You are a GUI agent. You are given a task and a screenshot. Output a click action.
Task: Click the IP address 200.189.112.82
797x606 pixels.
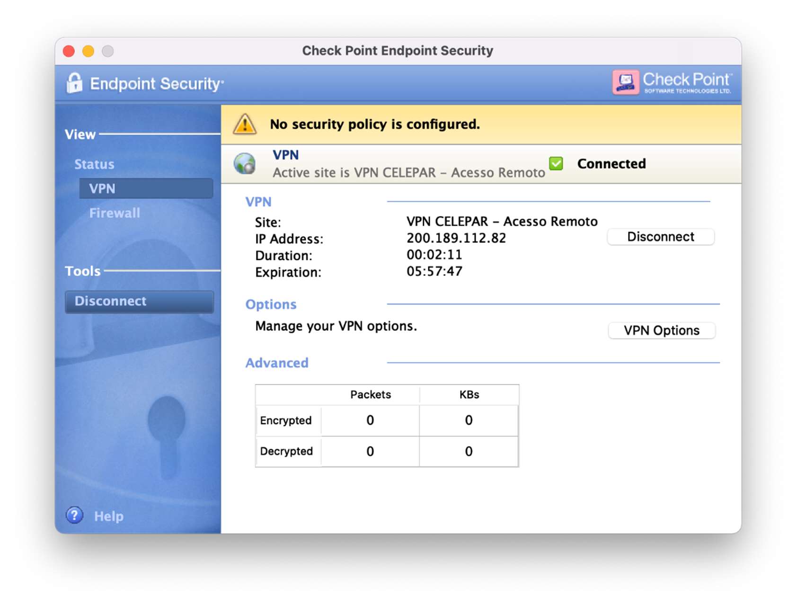click(456, 238)
